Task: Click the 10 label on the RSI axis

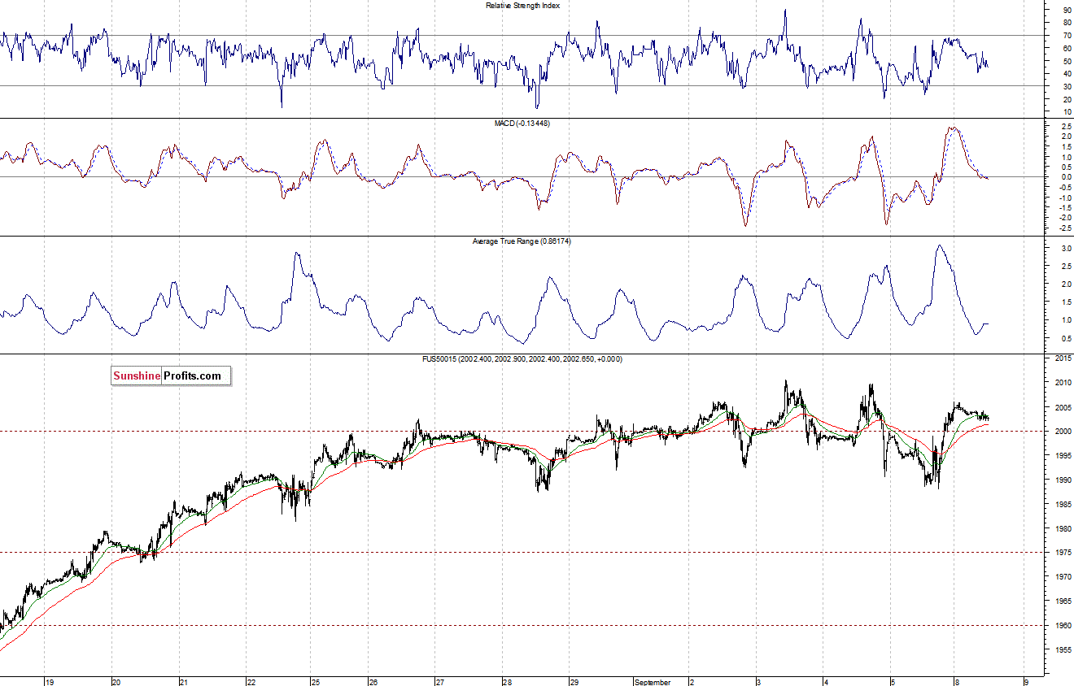Action: 1067,111
